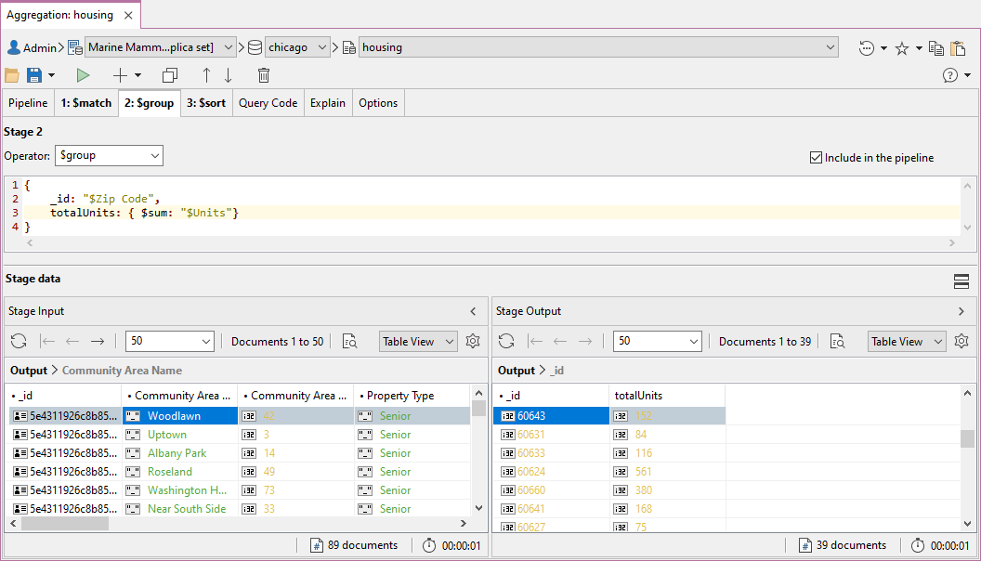The image size is (981, 561).
Task: Click the help question mark icon
Action: point(950,75)
